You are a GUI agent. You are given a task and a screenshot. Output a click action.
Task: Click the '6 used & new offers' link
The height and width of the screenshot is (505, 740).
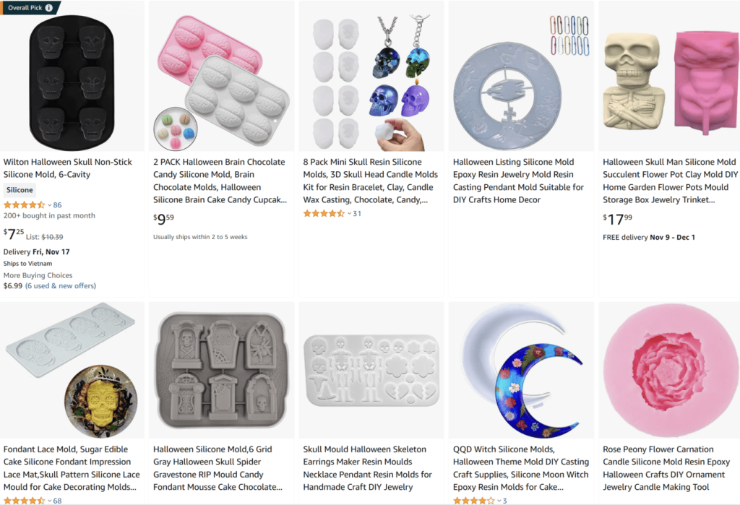click(x=61, y=286)
